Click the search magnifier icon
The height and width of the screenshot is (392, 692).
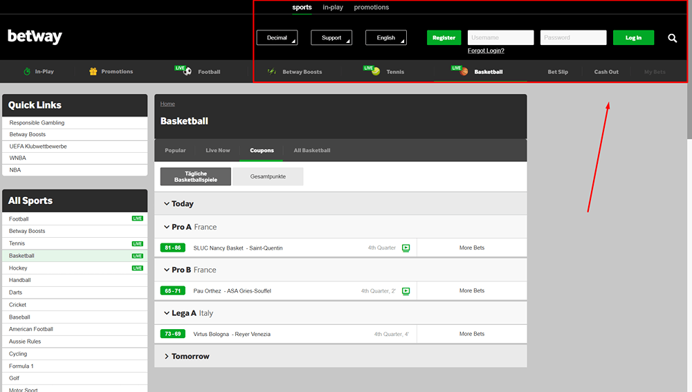(672, 38)
